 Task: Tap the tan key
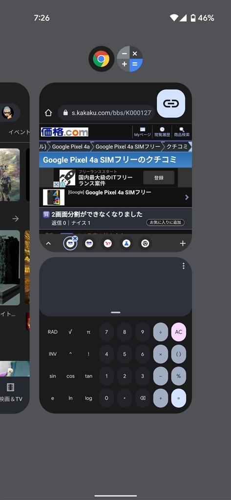tap(89, 376)
